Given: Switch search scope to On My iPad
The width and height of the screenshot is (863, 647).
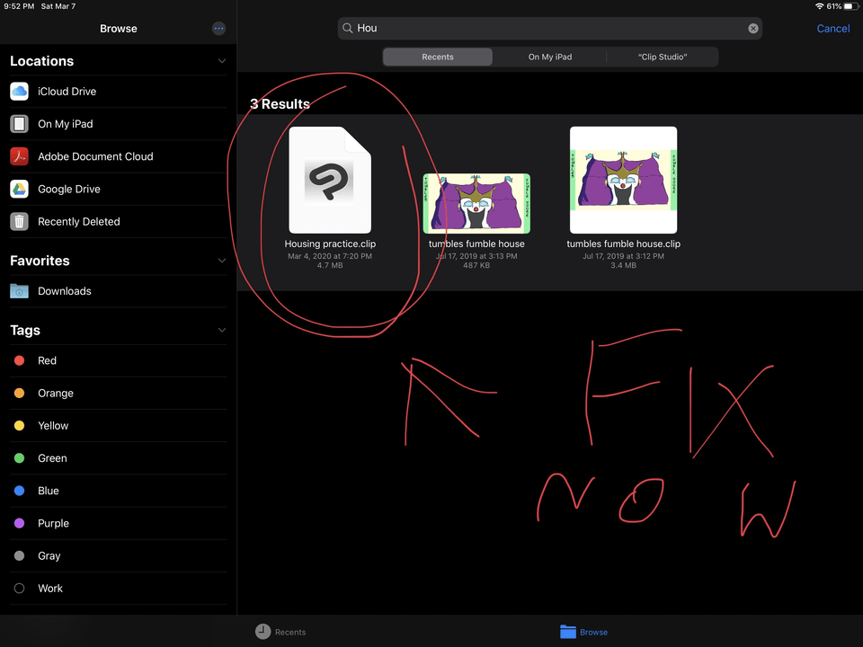Looking at the screenshot, I should (x=549, y=57).
